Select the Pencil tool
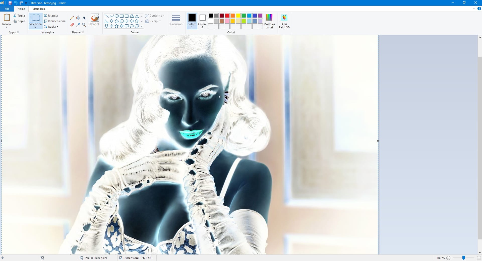 (x=72, y=18)
